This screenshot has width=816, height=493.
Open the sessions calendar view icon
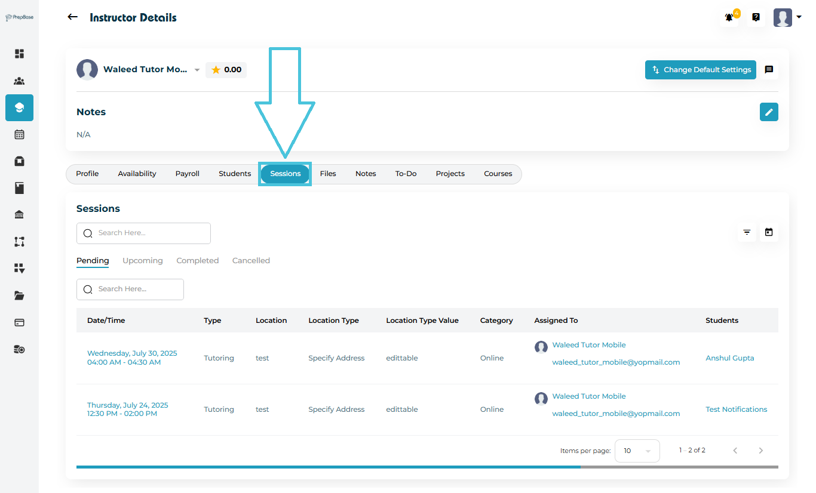[x=769, y=232]
